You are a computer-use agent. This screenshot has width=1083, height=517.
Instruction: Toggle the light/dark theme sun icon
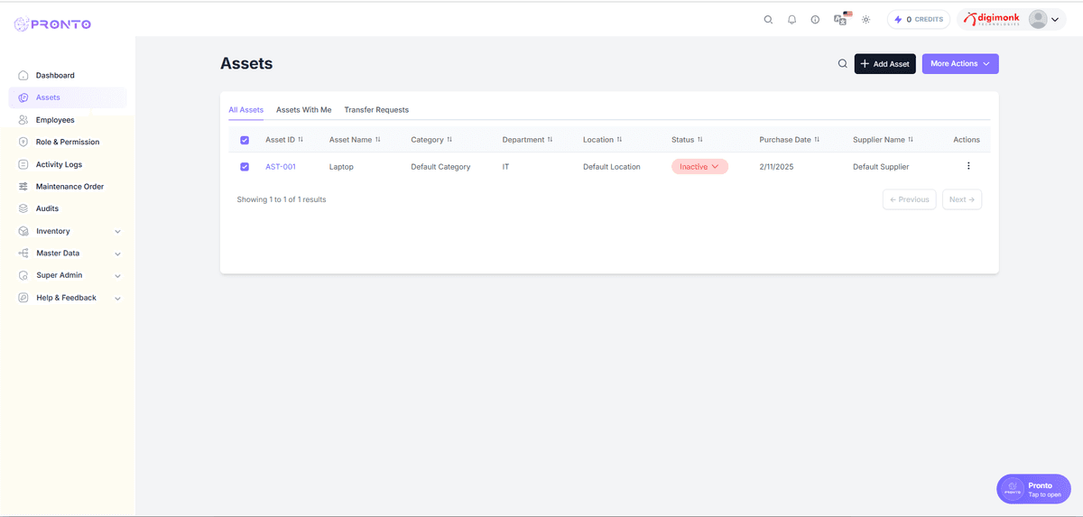(x=866, y=20)
